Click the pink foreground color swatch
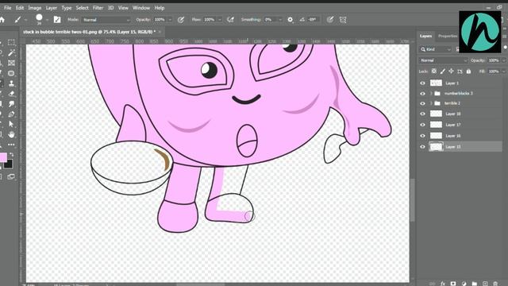This screenshot has height=286, width=508. click(2, 157)
